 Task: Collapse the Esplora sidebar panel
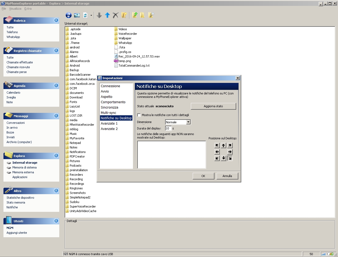coord(56,156)
